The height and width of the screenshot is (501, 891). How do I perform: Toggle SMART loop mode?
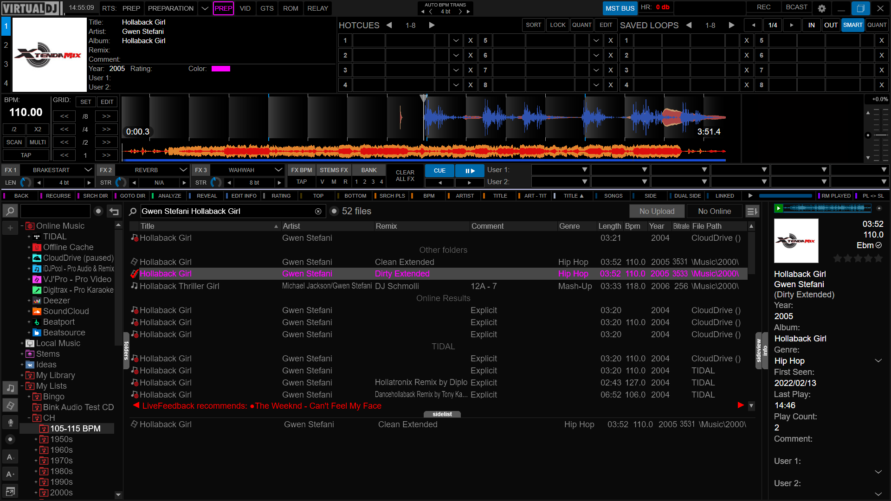(x=852, y=25)
